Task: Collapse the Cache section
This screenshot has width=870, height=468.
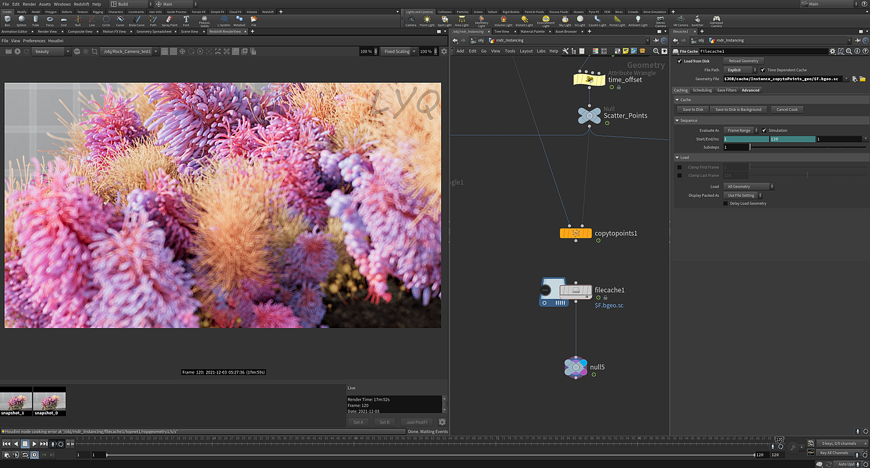Action: 678,100
